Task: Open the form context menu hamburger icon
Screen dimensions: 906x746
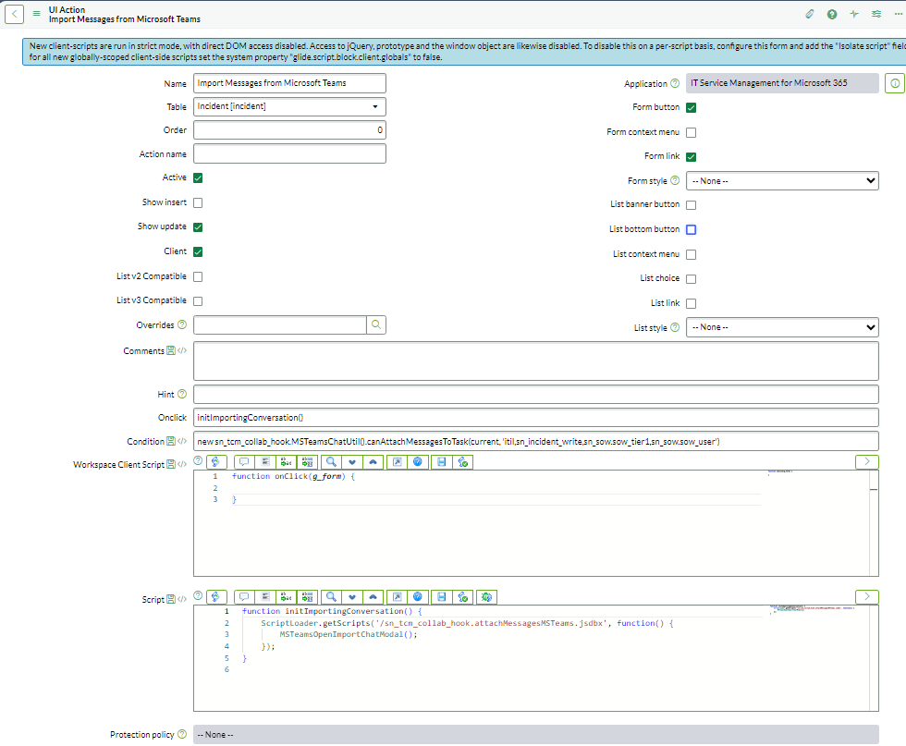Action: (36, 14)
